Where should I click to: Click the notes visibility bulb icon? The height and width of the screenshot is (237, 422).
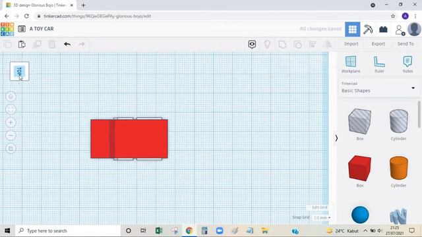coord(267,44)
